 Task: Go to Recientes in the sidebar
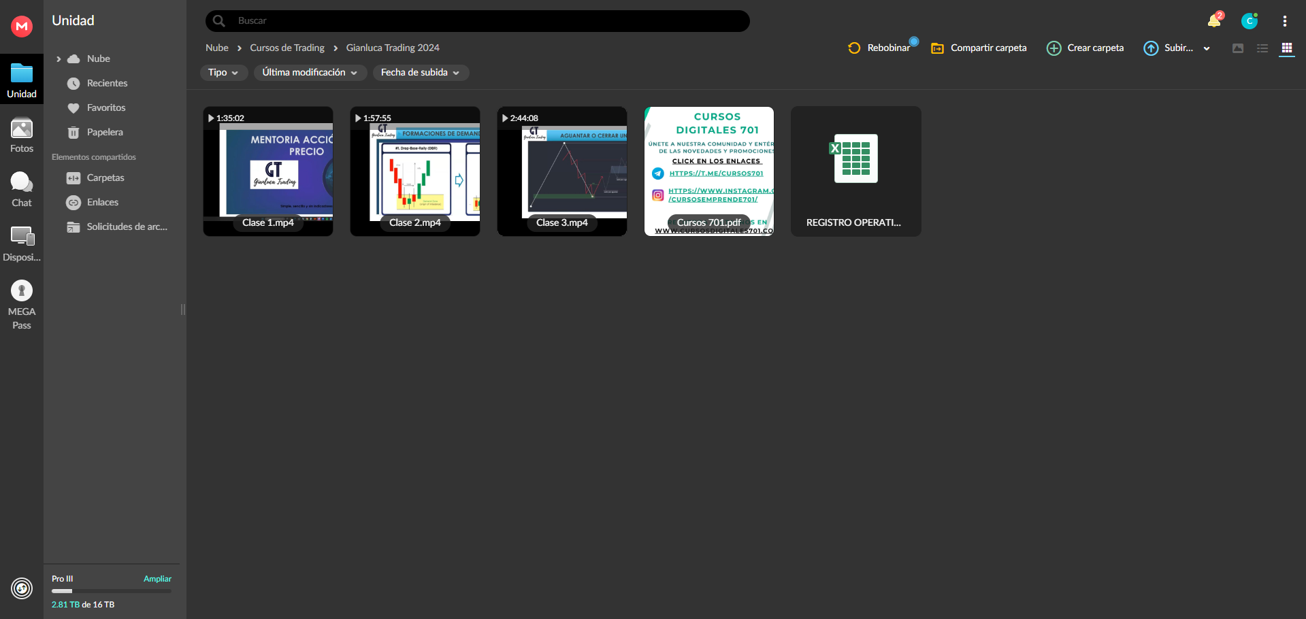point(107,83)
